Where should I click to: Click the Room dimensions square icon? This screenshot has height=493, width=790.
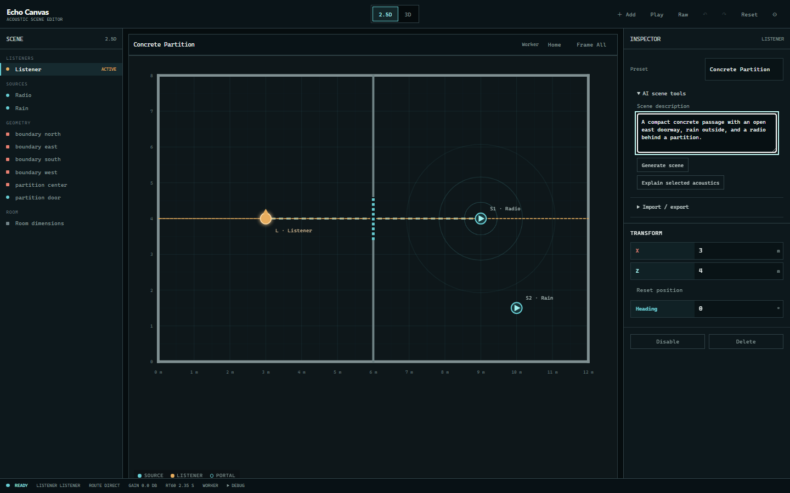point(8,223)
